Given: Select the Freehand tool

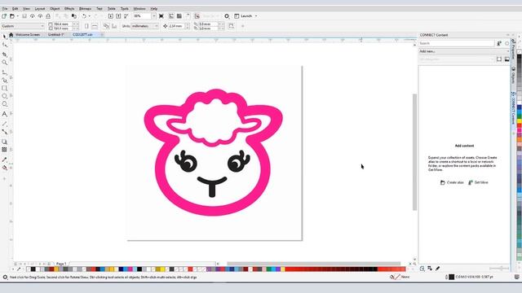Looking at the screenshot, I should click(x=4, y=72).
